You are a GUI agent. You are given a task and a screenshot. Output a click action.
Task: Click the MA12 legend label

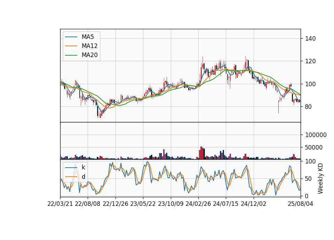(x=89, y=46)
